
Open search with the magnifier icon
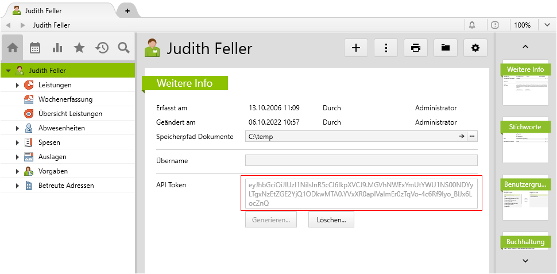point(123,48)
